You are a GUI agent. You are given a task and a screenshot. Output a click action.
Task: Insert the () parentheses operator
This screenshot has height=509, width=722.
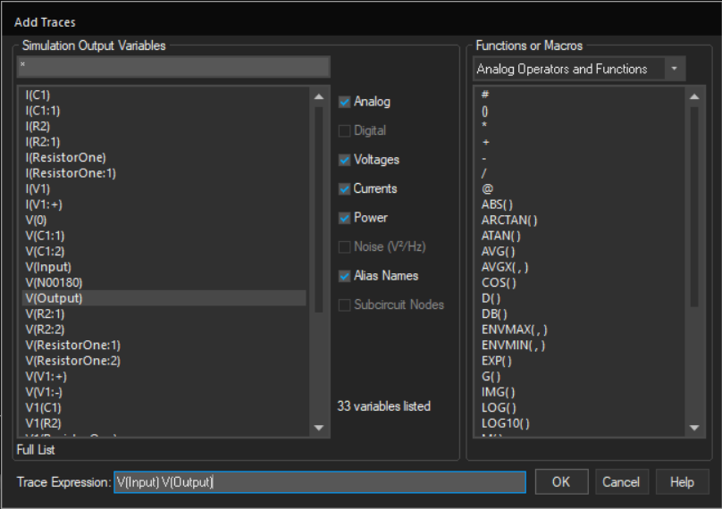coord(485,111)
